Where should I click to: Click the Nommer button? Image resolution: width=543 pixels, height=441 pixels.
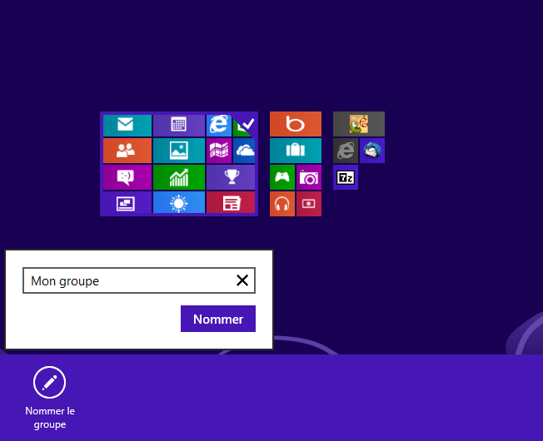coord(218,319)
